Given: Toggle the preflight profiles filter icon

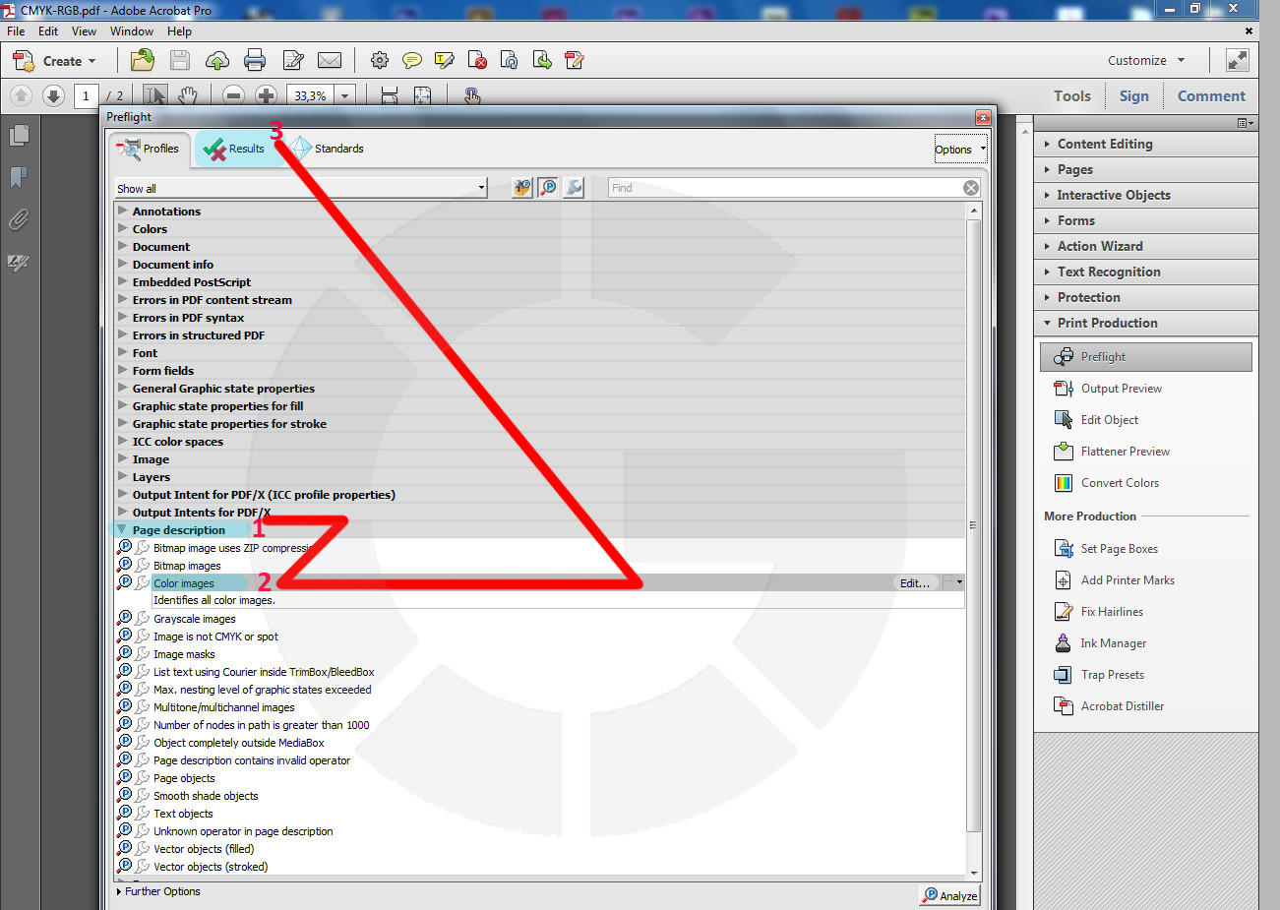Looking at the screenshot, I should click(x=522, y=187).
